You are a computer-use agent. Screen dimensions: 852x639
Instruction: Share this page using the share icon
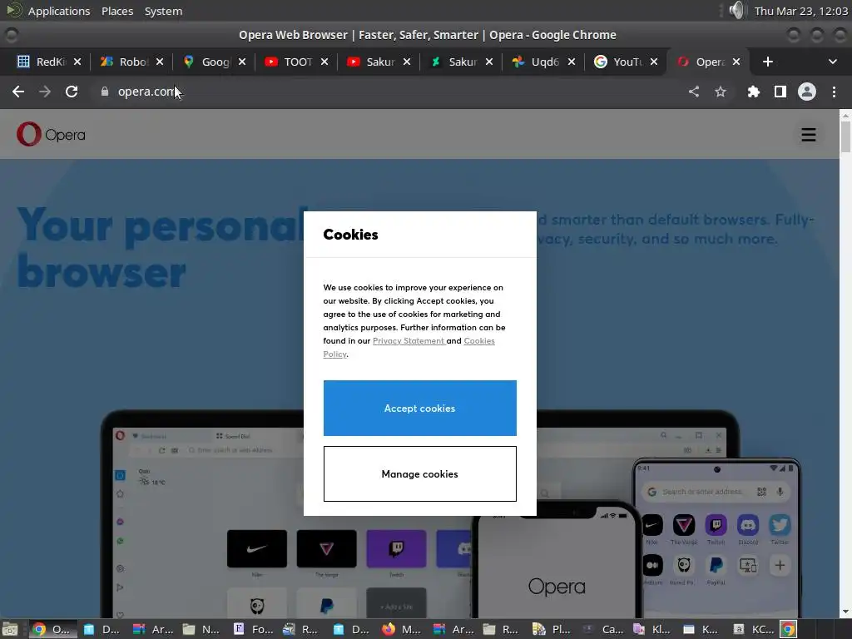[x=694, y=92]
